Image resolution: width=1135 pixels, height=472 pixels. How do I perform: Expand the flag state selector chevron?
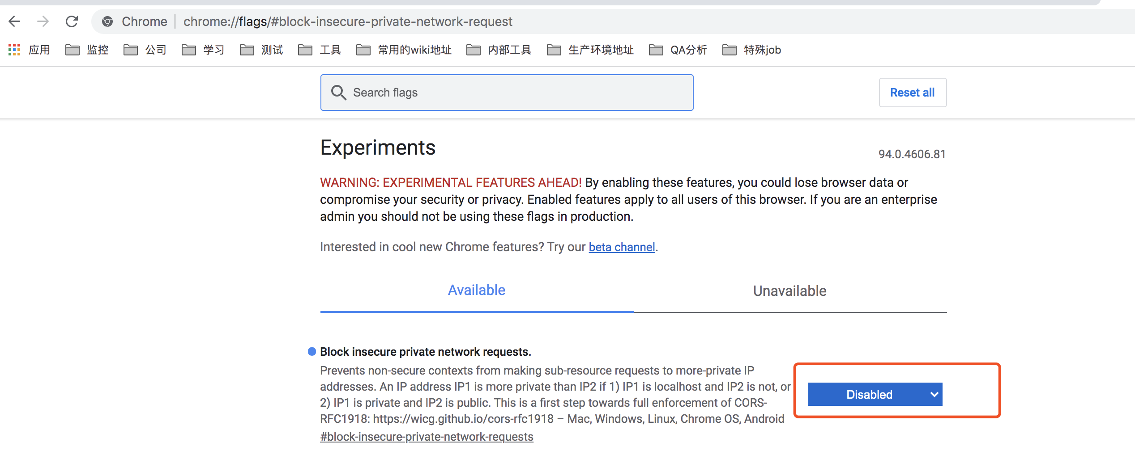click(934, 394)
